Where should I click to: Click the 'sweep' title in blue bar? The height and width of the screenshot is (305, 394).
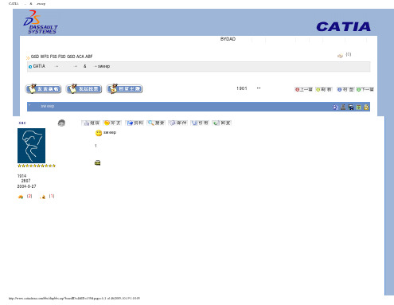click(48, 106)
